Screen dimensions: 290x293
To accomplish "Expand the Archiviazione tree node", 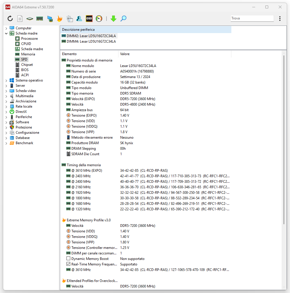I will [x=6, y=102].
